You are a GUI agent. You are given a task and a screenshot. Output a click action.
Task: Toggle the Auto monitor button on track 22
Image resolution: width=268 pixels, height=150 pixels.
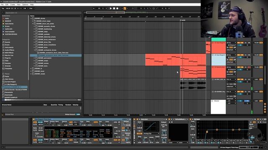231,60
